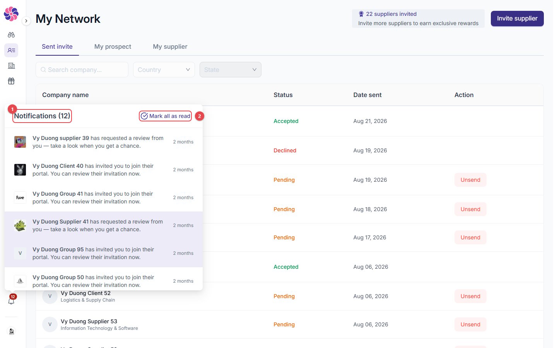Click the Invite supplier button
Image resolution: width=557 pixels, height=348 pixels.
point(517,19)
